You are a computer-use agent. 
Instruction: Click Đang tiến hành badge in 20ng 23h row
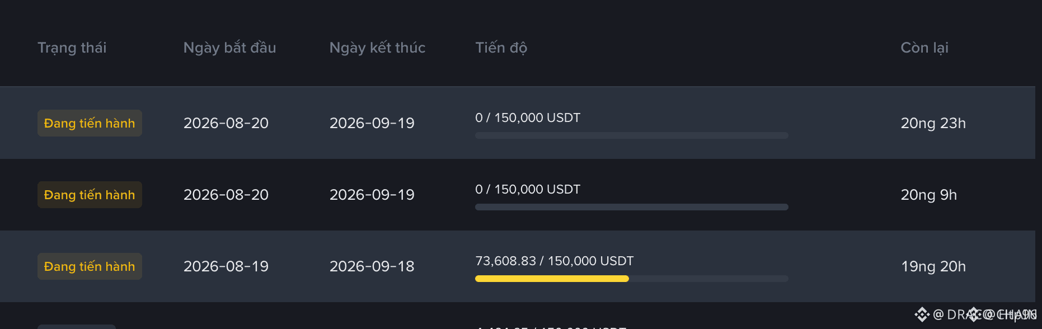[90, 123]
